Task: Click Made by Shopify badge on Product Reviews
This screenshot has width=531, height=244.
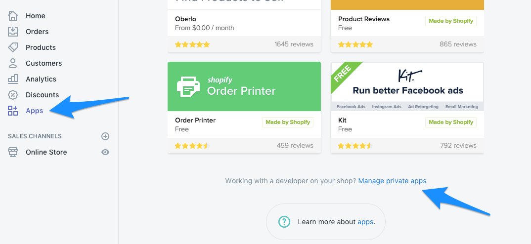Action: [x=451, y=21]
